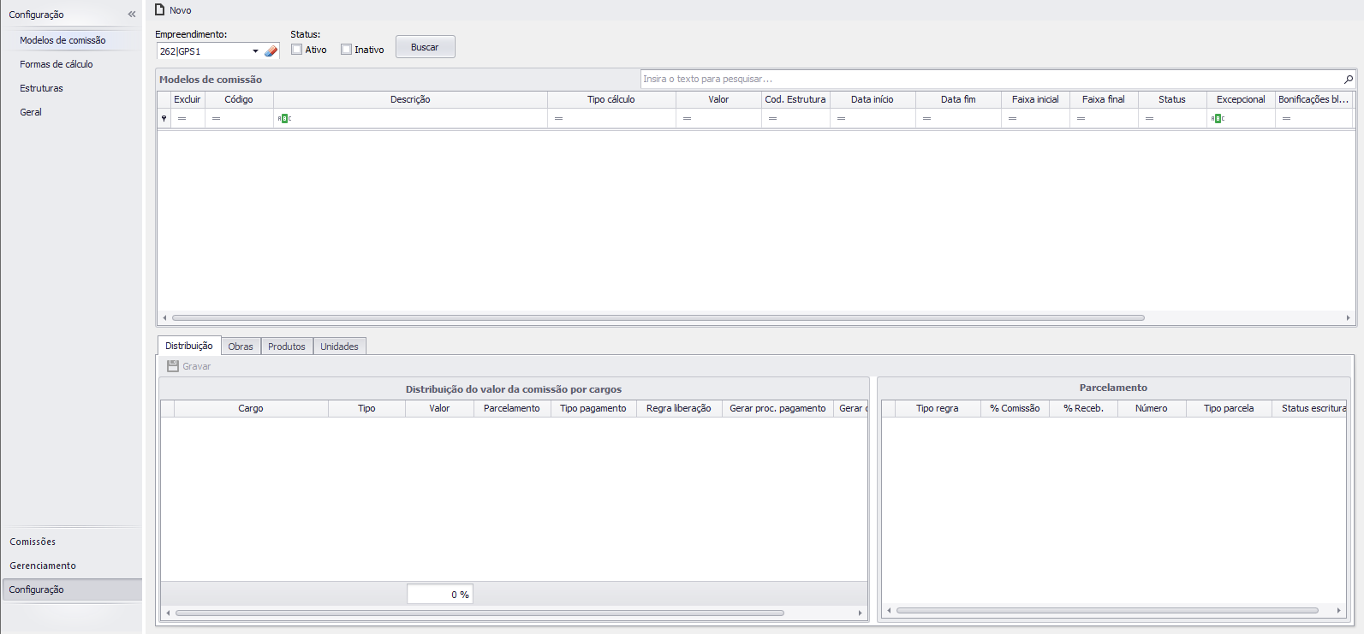Click the search text input field
1364x634 pixels.
pyautogui.click(x=992, y=79)
